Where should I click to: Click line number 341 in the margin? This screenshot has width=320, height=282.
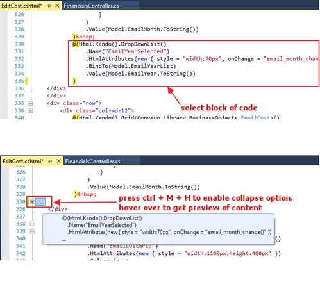21,246
